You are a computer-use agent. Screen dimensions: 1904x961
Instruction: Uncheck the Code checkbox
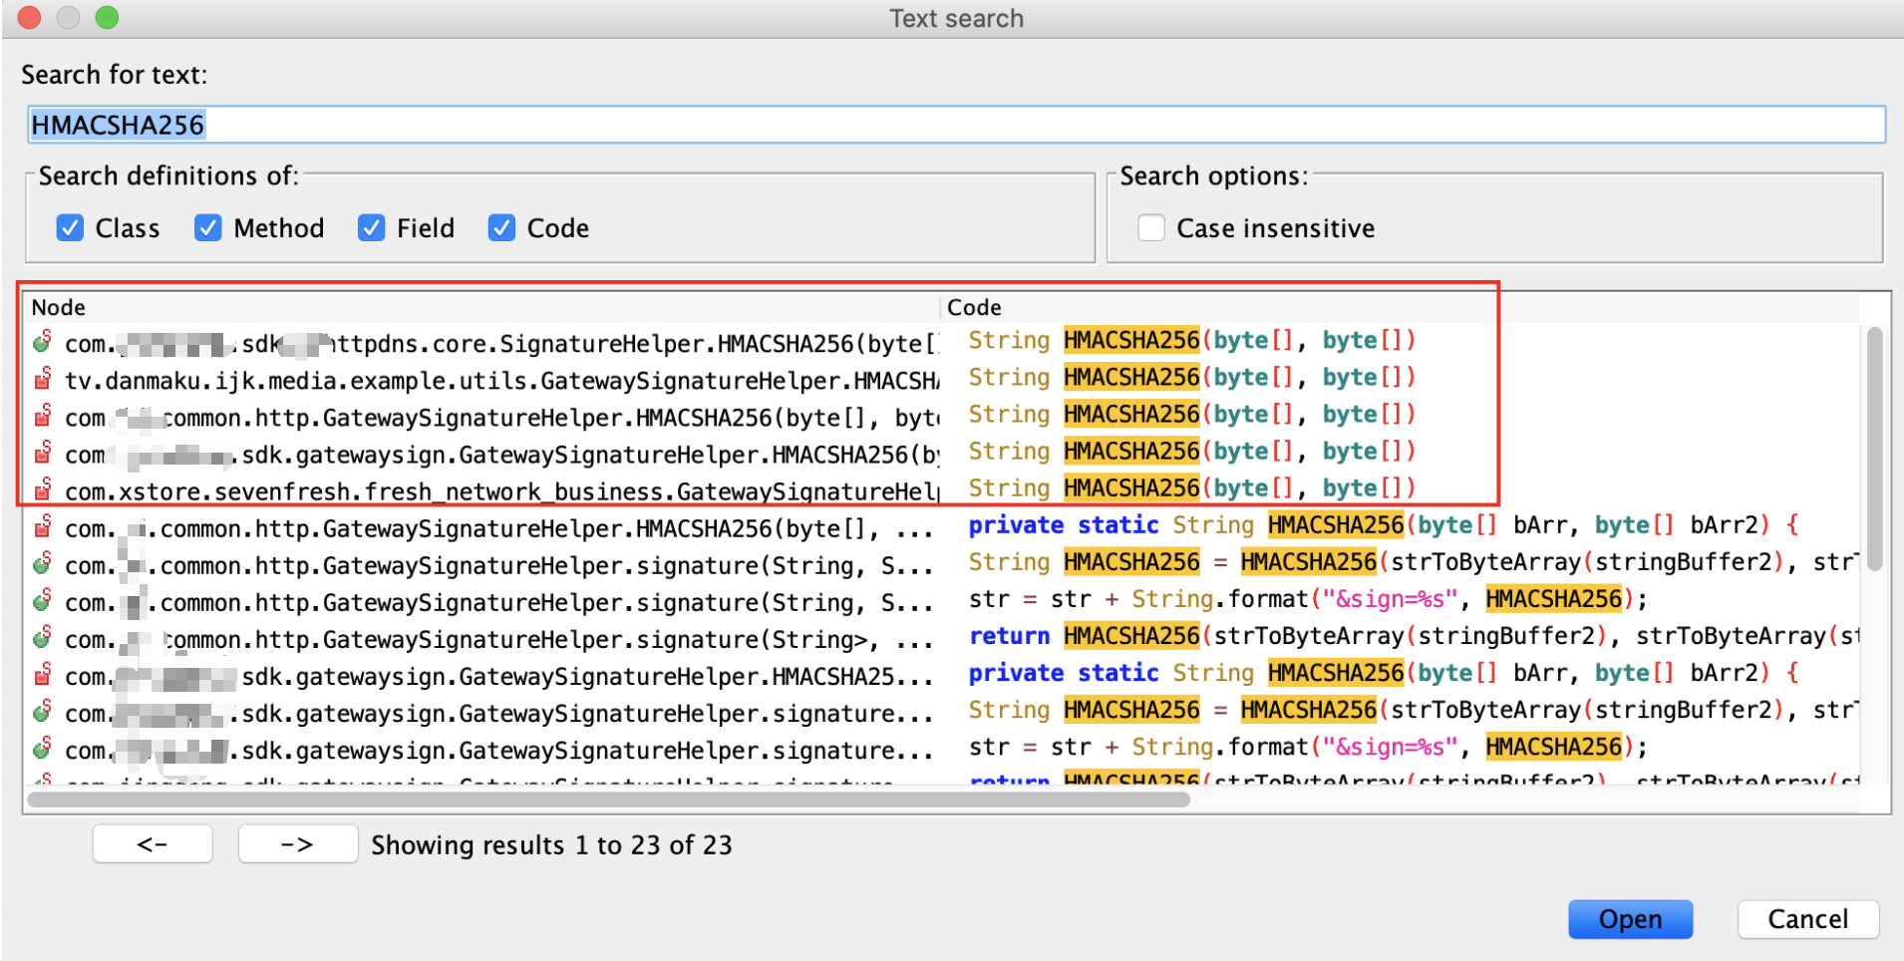[x=501, y=228]
